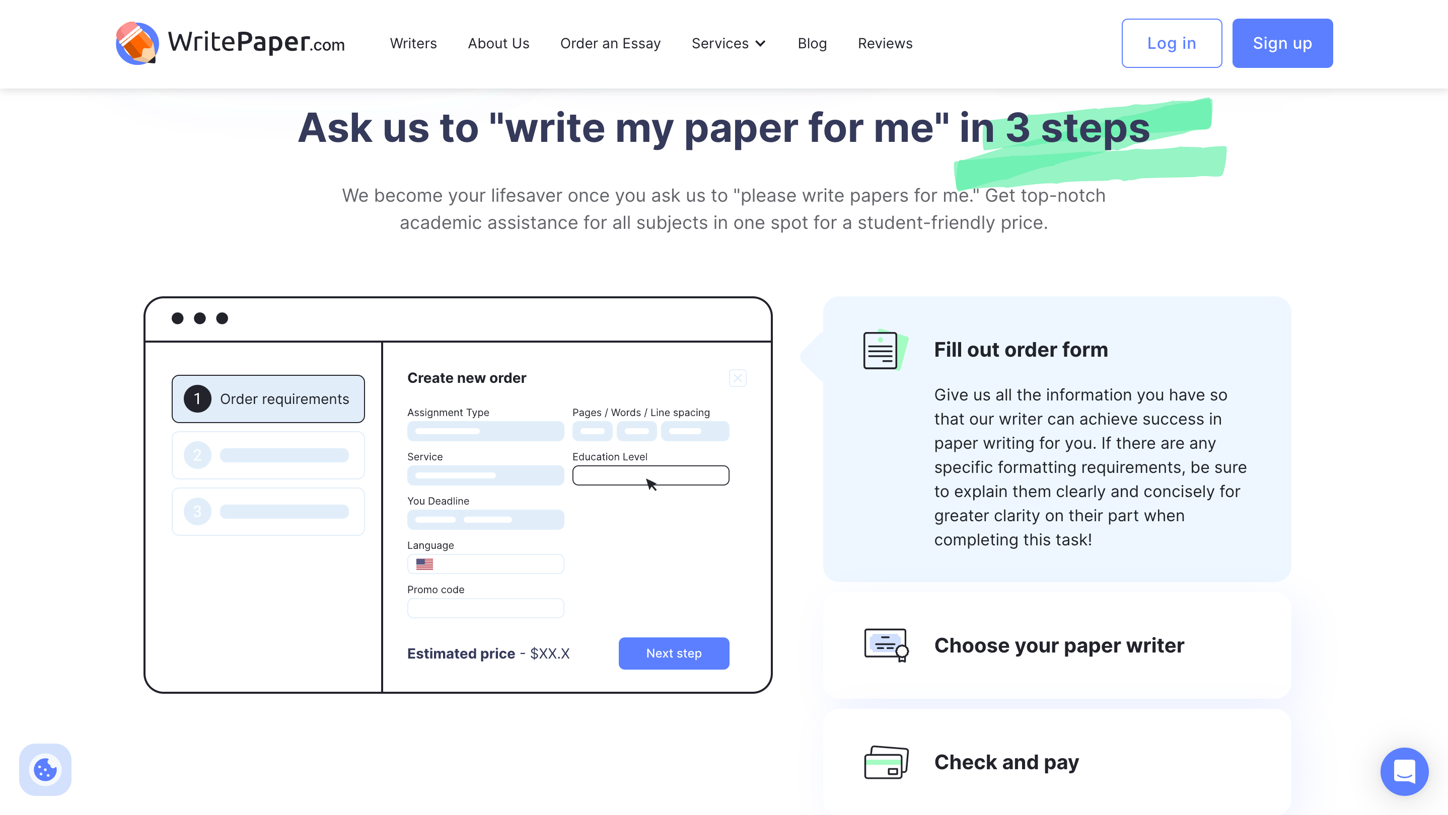
Task: Click the WritePaper.com logo icon
Action: click(x=138, y=43)
